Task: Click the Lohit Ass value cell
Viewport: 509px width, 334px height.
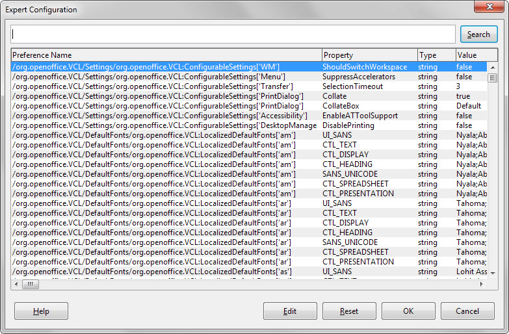Action: pyautogui.click(x=471, y=272)
